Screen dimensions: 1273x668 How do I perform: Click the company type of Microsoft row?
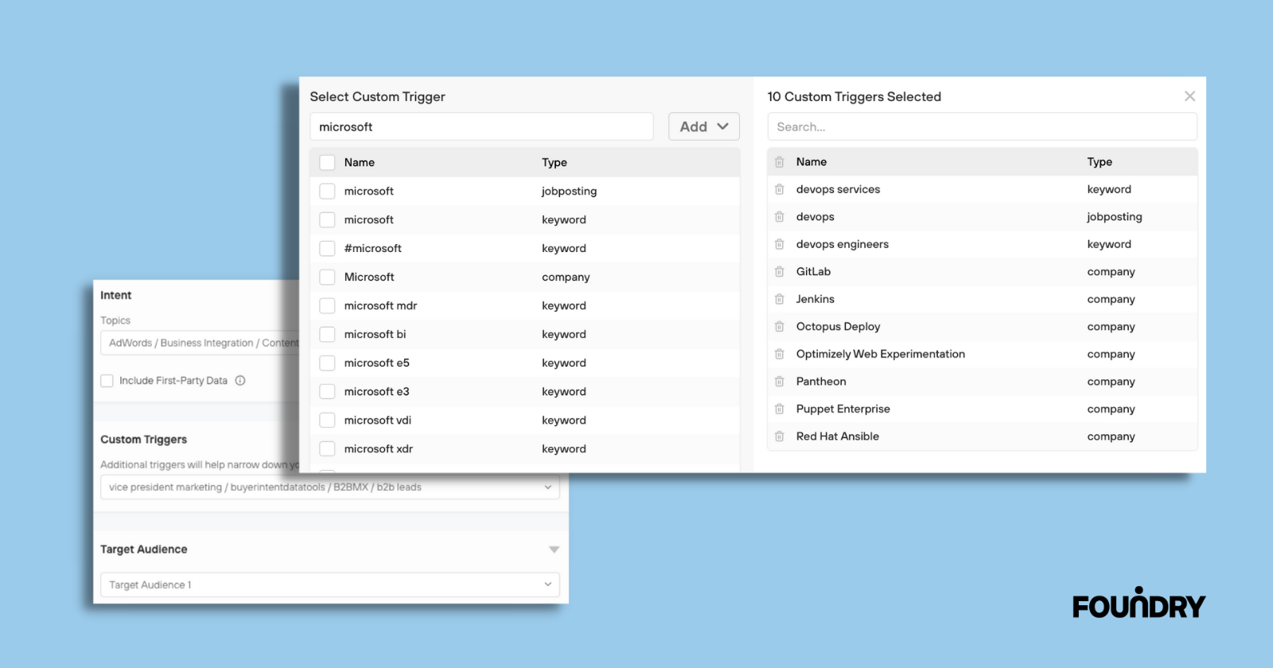click(566, 277)
